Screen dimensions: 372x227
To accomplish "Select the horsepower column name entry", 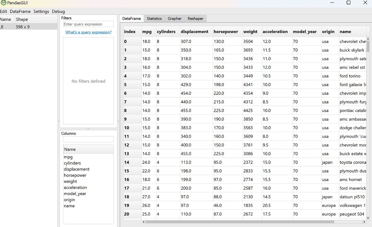I will point(75,175).
